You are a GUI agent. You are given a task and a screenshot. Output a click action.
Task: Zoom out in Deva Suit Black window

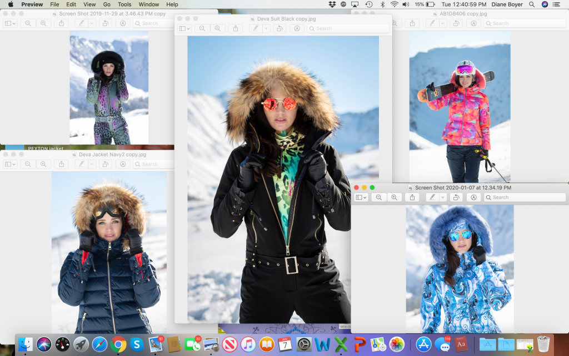202,28
